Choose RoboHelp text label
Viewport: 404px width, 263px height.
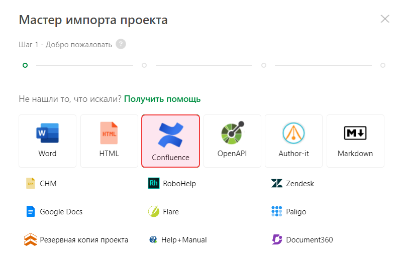point(179,184)
